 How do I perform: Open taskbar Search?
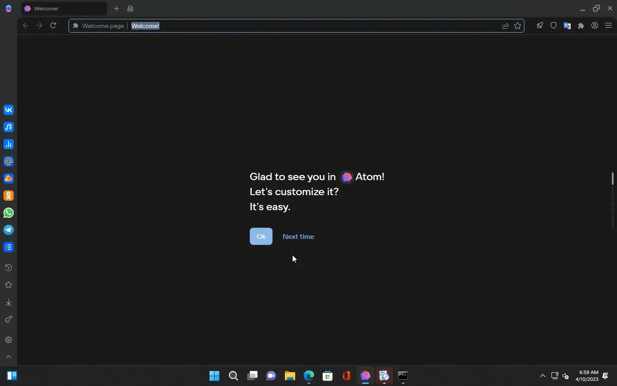[x=234, y=376]
